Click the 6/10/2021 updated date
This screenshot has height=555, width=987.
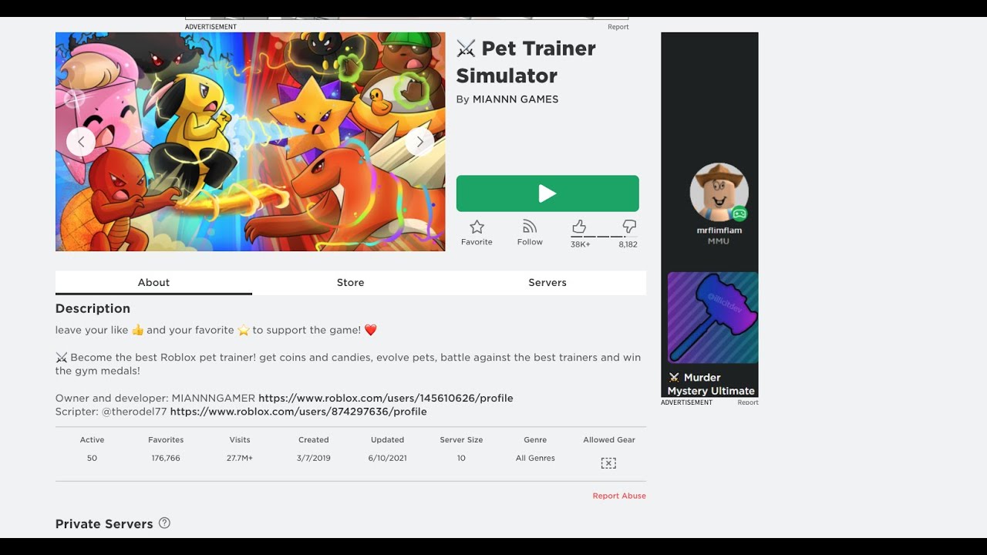pyautogui.click(x=387, y=458)
